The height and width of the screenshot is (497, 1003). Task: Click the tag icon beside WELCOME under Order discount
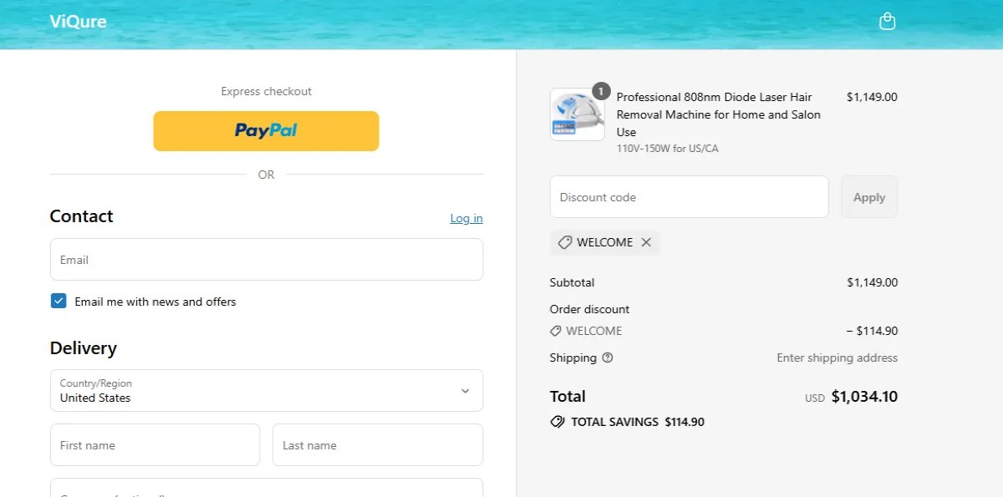(x=556, y=331)
